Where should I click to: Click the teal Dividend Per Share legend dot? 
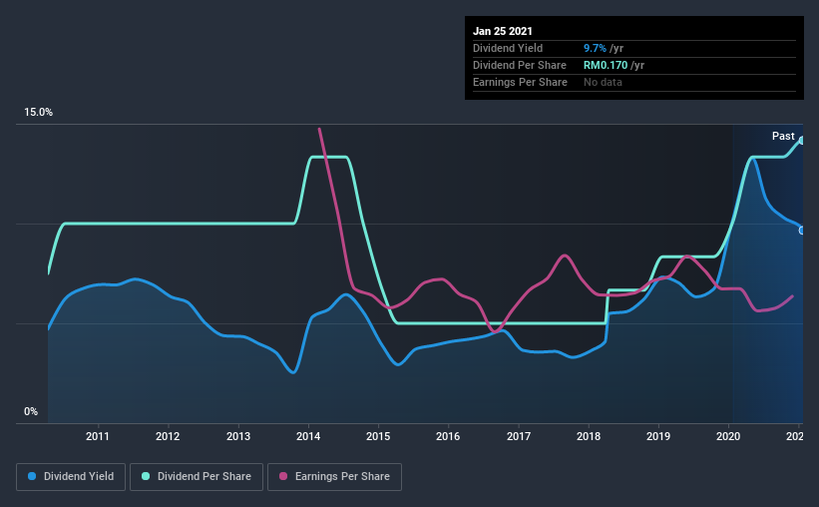point(146,476)
